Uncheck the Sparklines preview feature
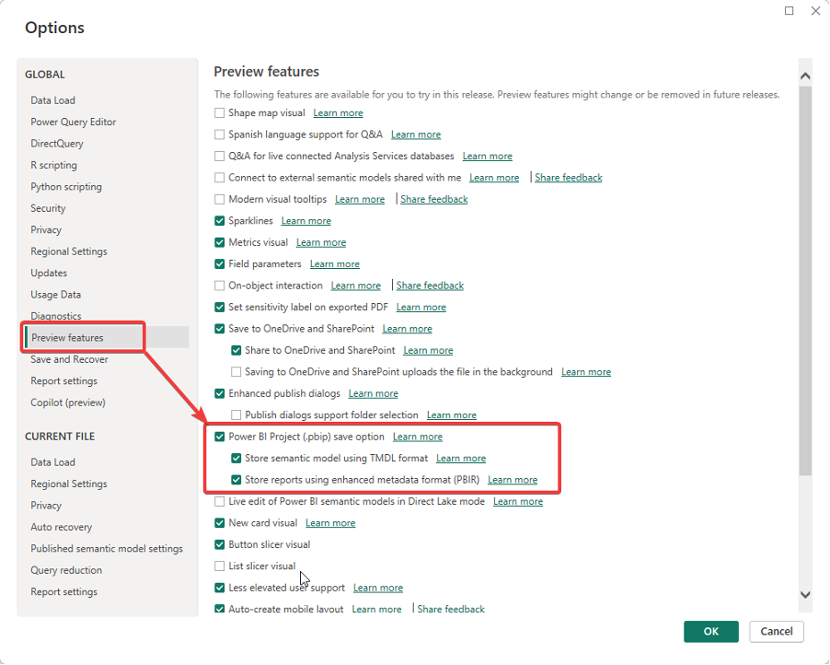The height and width of the screenshot is (665, 830). pos(219,221)
